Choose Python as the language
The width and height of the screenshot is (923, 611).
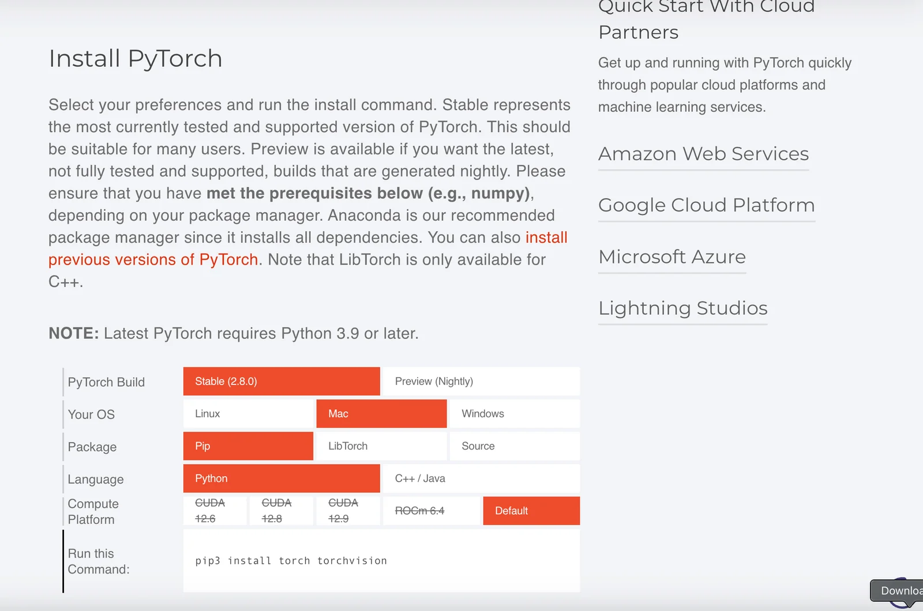coord(281,478)
